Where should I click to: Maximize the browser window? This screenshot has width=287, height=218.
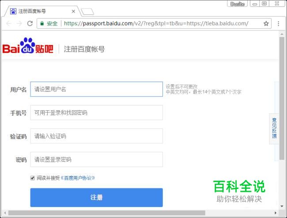tap(264, 4)
